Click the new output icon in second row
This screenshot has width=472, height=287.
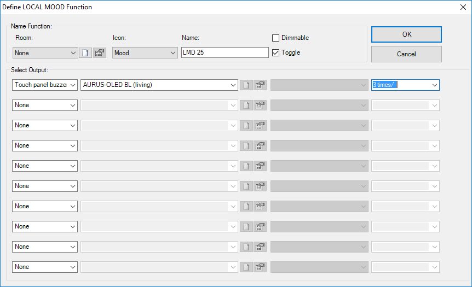[246, 105]
